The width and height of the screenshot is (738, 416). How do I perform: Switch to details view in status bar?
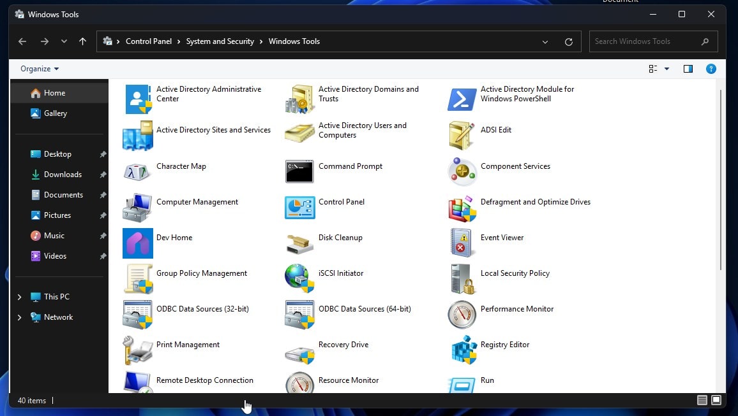tap(702, 400)
